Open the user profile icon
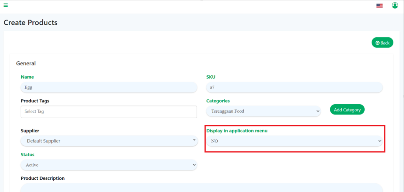 (x=395, y=5)
